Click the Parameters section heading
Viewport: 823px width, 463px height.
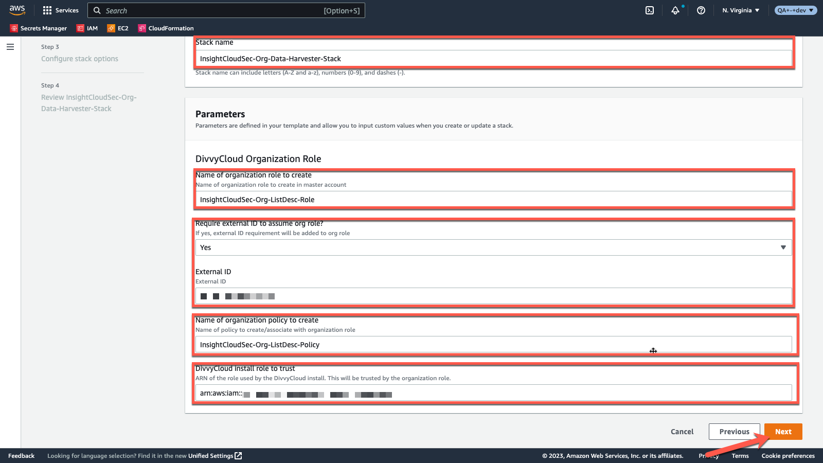coord(220,114)
